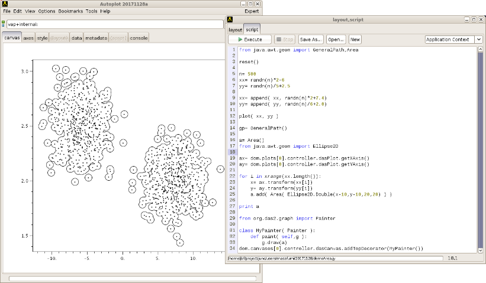Image resolution: width=486 pixels, height=283 pixels.
Task: Close the layout,script window
Action: tap(481, 19)
